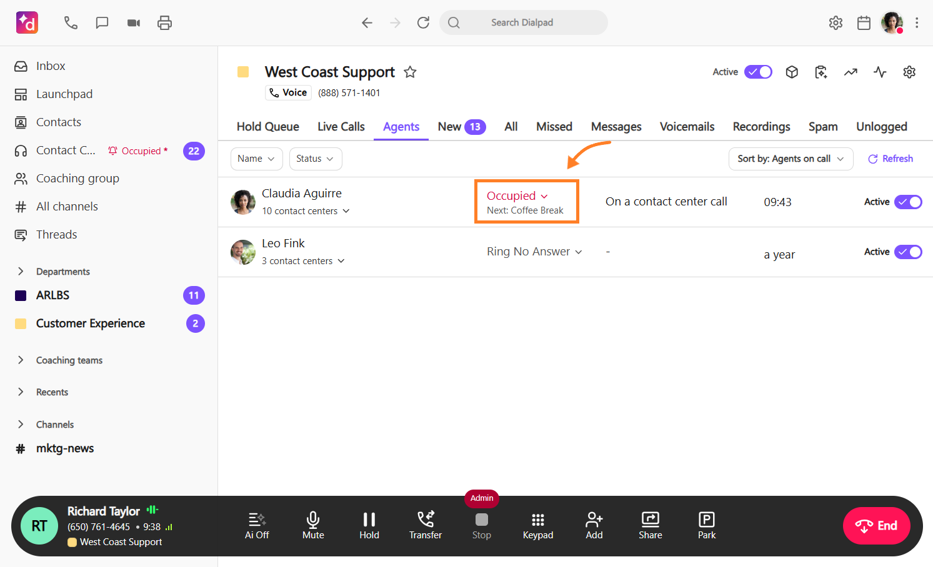This screenshot has height=567, width=933.
Task: Open the three-dot more menu
Action: (917, 23)
